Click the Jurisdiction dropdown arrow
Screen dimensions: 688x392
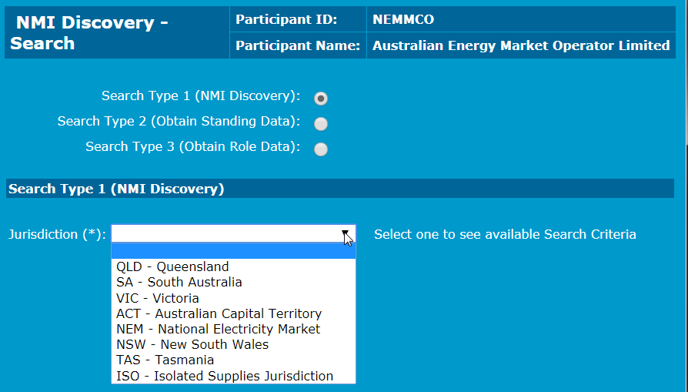(346, 233)
